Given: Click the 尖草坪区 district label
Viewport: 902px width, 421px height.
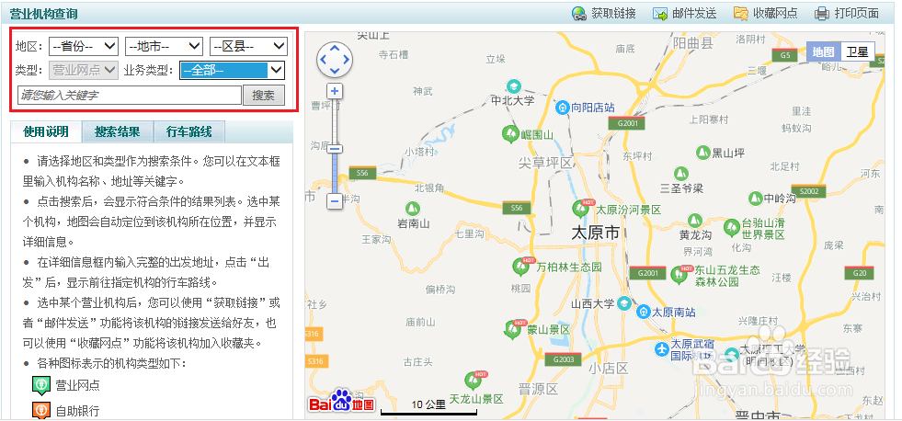Looking at the screenshot, I should [545, 163].
